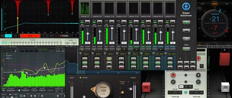Click channel 1-8 meter thumbnail
This screenshot has height=98, width=232.
click(x=85, y=8)
